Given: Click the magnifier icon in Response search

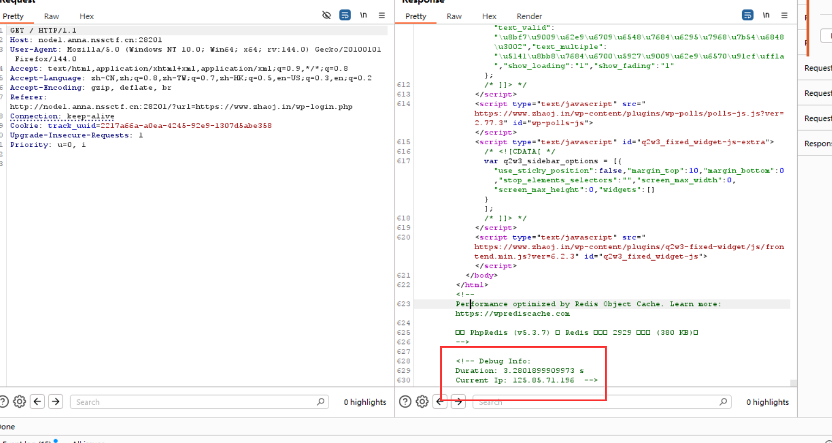Looking at the screenshot, I should click(723, 402).
